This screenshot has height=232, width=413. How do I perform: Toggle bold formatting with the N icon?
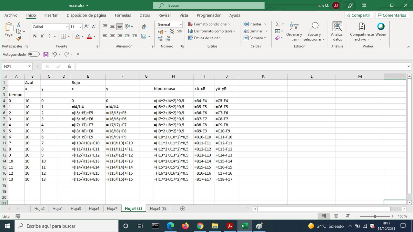35,36
